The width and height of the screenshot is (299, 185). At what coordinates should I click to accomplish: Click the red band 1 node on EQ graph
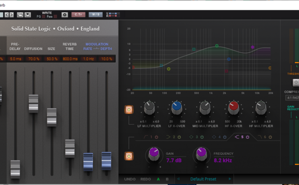(133, 67)
